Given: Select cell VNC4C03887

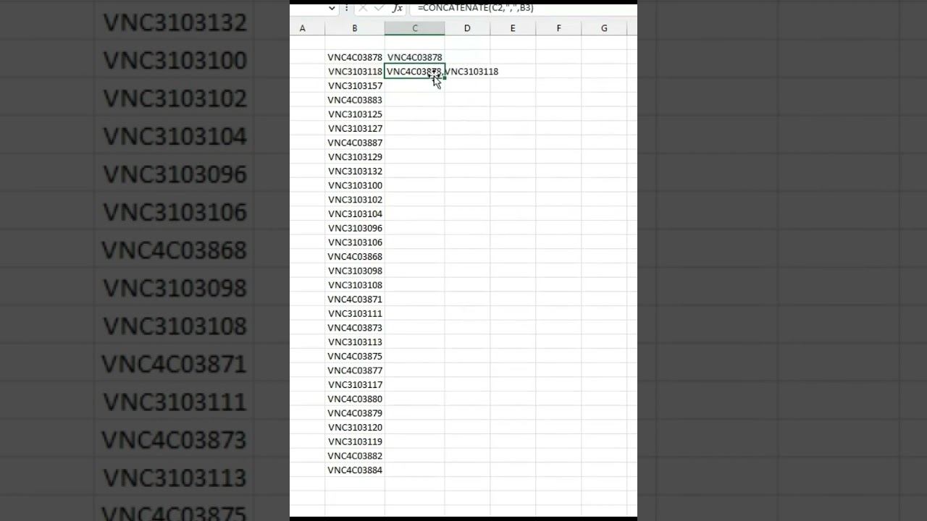Looking at the screenshot, I should click(x=355, y=143).
